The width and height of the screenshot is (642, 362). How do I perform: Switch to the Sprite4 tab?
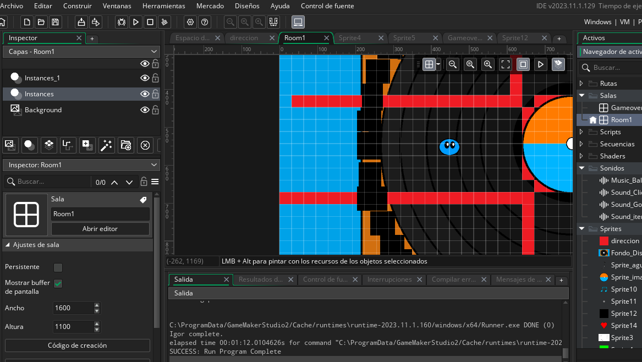click(x=349, y=38)
